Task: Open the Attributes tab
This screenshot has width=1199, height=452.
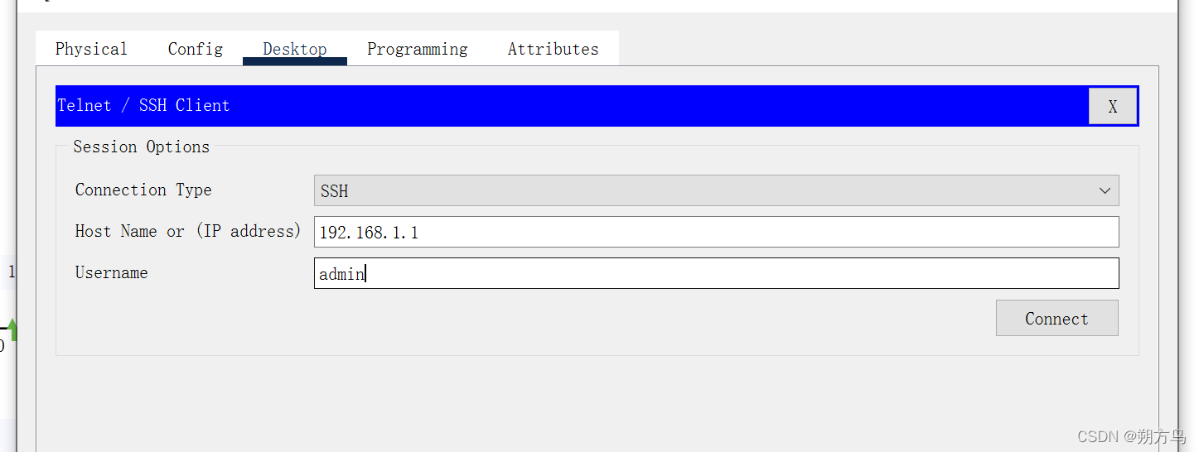Action: [553, 49]
